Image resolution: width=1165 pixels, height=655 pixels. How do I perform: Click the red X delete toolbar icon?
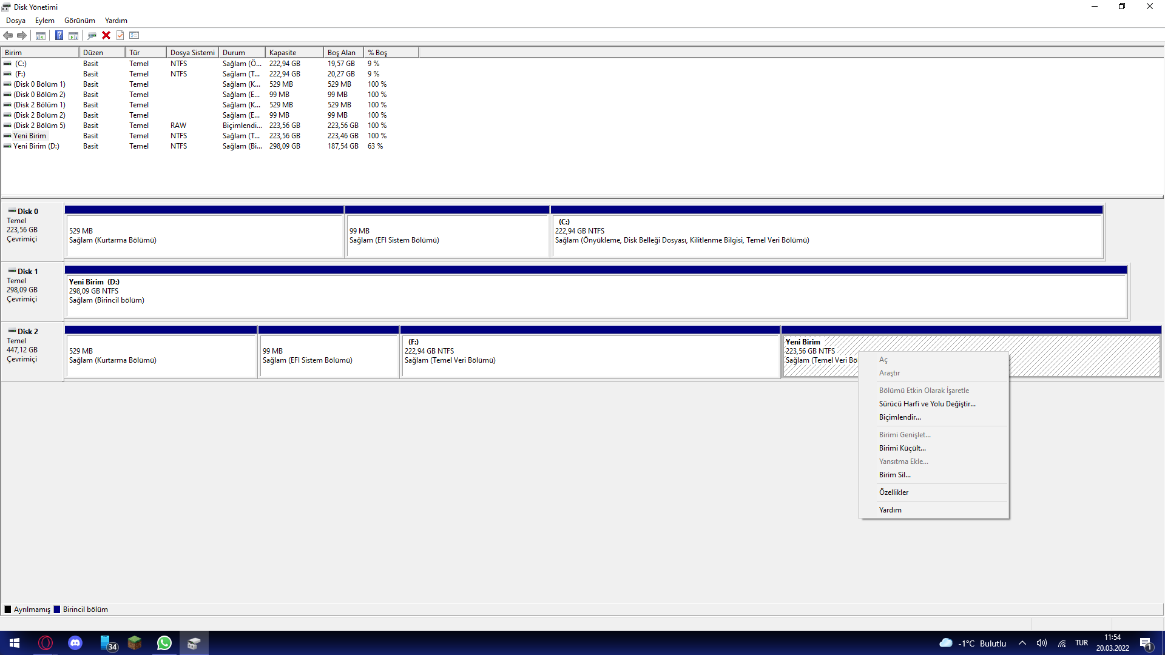tap(106, 35)
